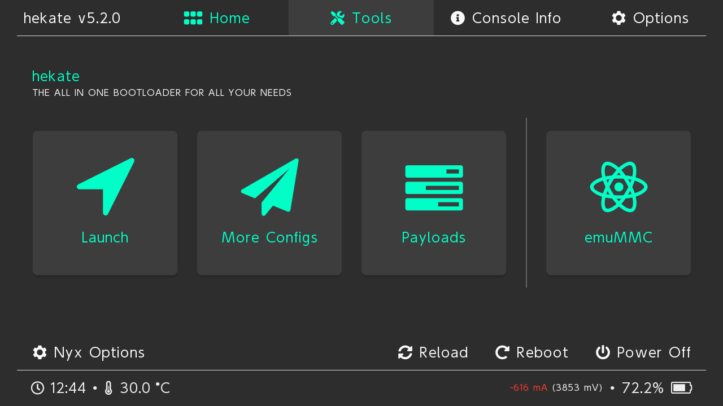The height and width of the screenshot is (406, 723).
Task: Click the Reload button text
Action: pos(443,352)
